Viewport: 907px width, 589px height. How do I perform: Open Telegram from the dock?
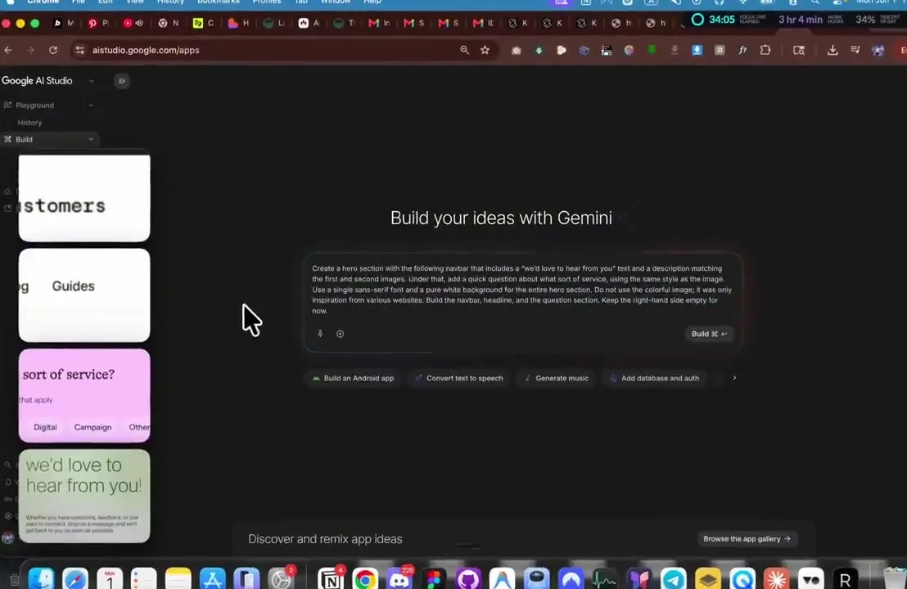(674, 578)
